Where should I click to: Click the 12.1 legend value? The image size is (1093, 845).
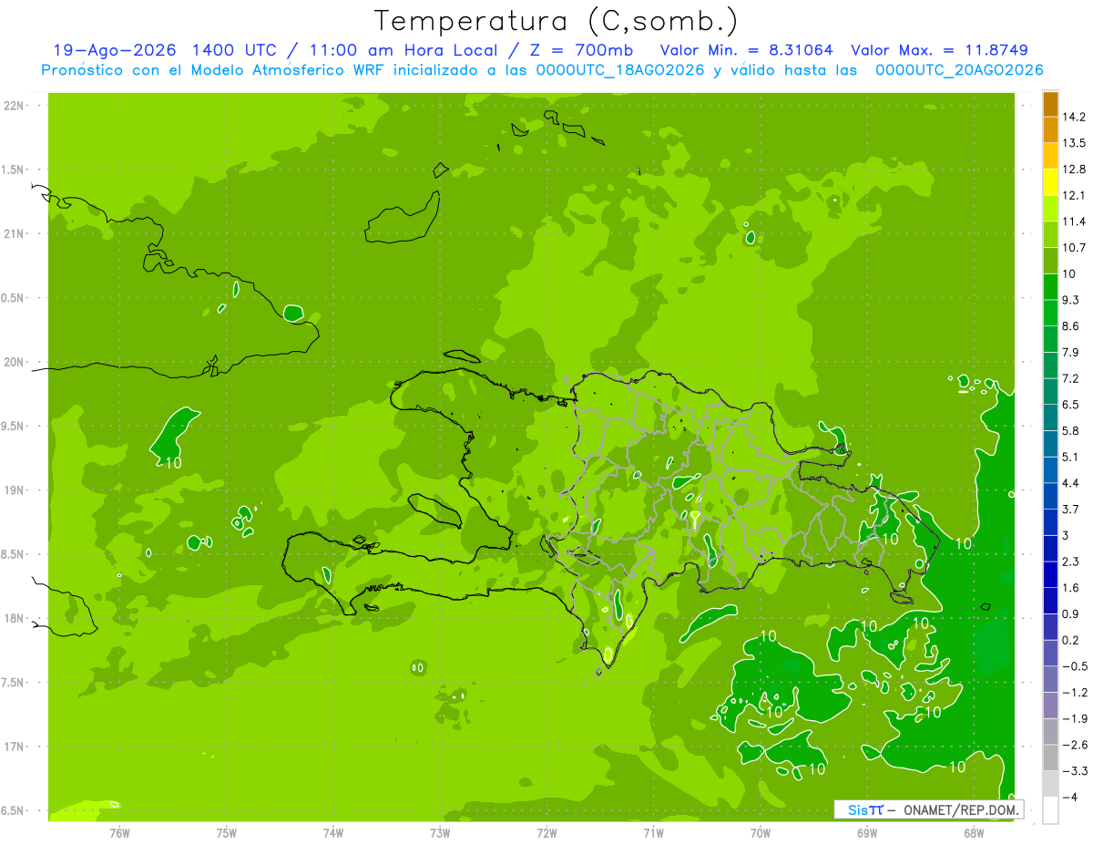[1074, 195]
